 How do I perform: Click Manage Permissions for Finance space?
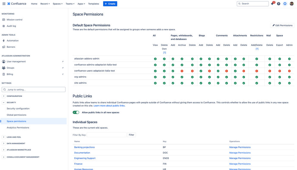point(240,164)
